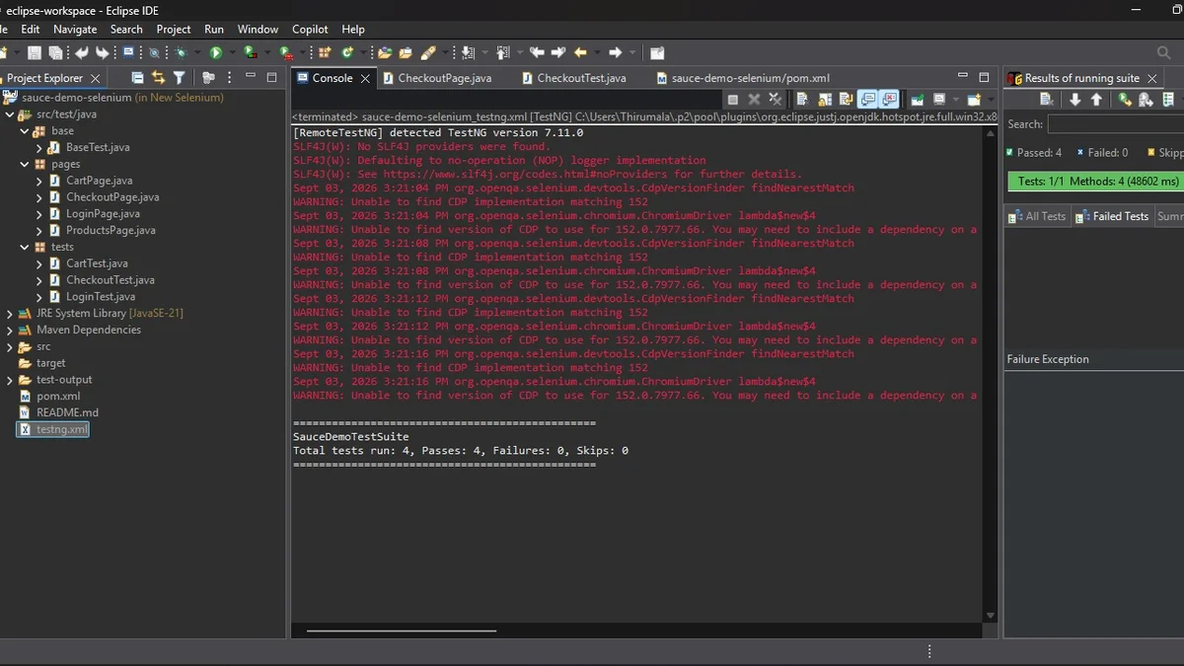Toggle Skip All Breakpoints
The height and width of the screenshot is (666, 1184).
pyautogui.click(x=154, y=52)
